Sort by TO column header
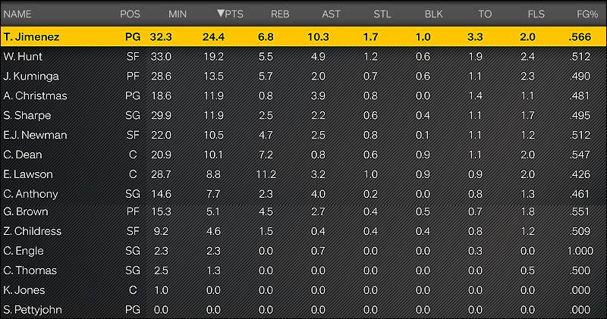Viewport: 607px width, 319px height. [x=485, y=14]
